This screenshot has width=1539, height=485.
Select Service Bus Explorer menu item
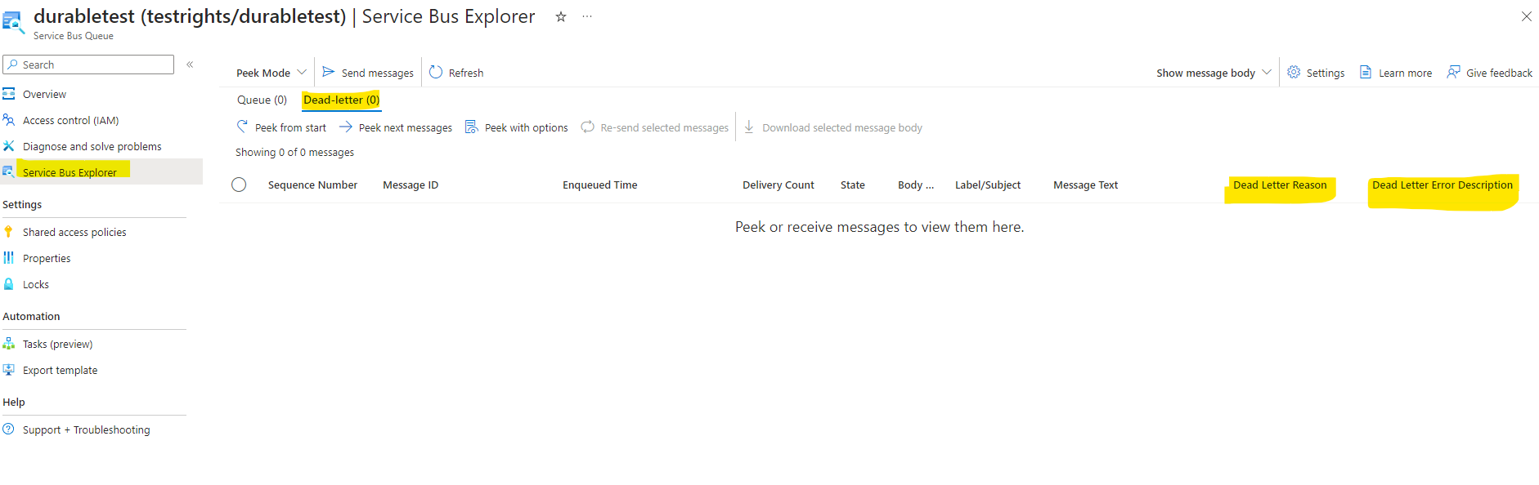click(70, 172)
